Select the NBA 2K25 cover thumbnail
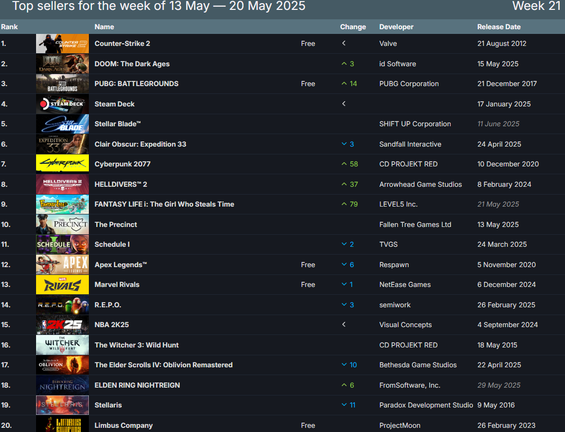The image size is (565, 432). point(62,325)
